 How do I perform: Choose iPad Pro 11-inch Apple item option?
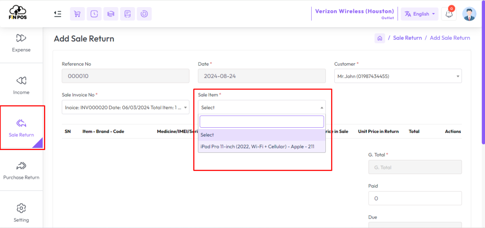261,147
